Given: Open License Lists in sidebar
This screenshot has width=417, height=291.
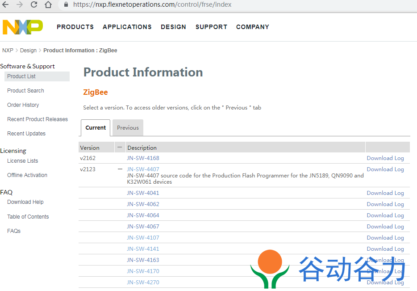Looking at the screenshot, I should pyautogui.click(x=23, y=161).
